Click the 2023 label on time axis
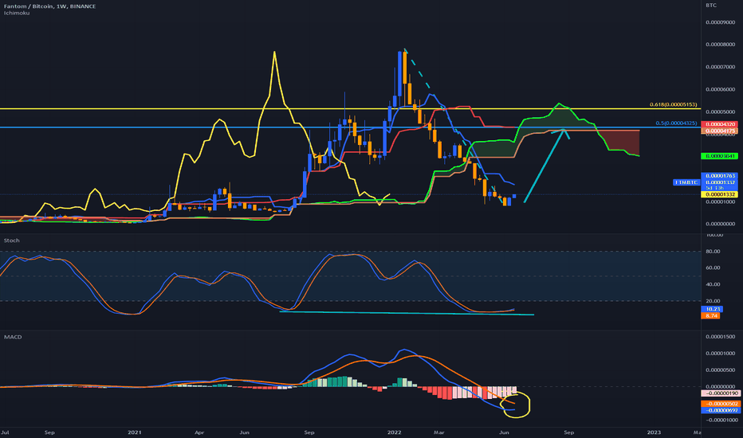The width and height of the screenshot is (743, 438). [x=654, y=432]
